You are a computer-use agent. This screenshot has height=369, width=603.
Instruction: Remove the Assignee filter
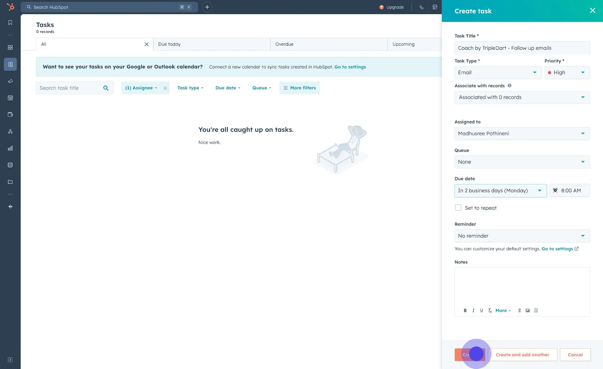pyautogui.click(x=165, y=88)
